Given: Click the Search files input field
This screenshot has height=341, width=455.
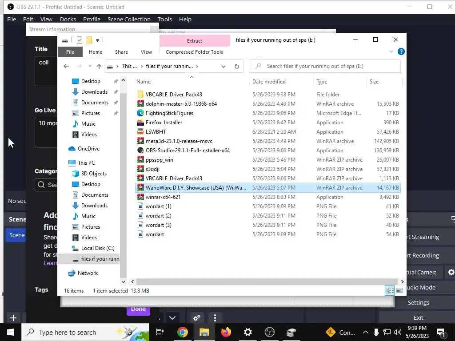Looking at the screenshot, I should click(x=325, y=66).
